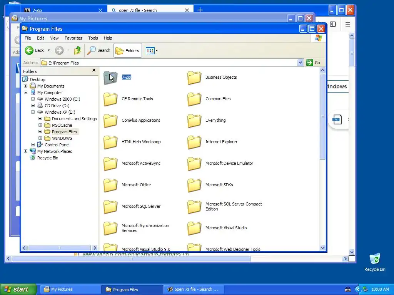Click the Start button
Screen dimensions: 394x295
pyautogui.click(x=18, y=289)
